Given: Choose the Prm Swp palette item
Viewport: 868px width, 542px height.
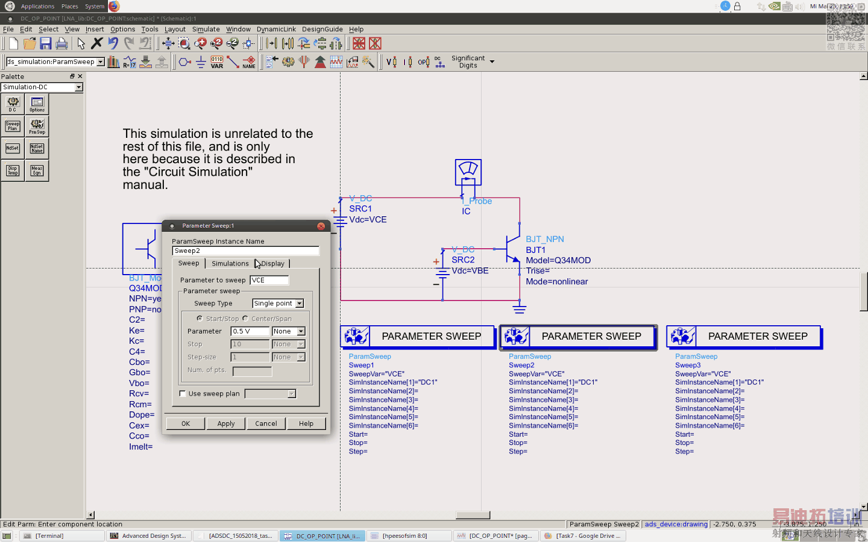Looking at the screenshot, I should (x=37, y=126).
